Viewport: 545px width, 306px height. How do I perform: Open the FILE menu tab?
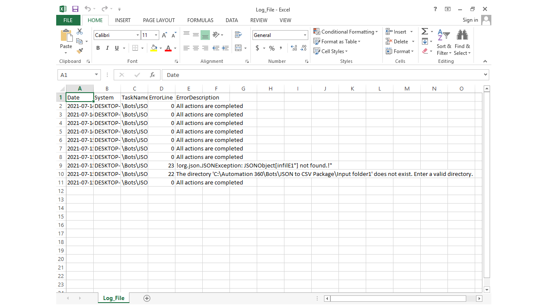(68, 20)
